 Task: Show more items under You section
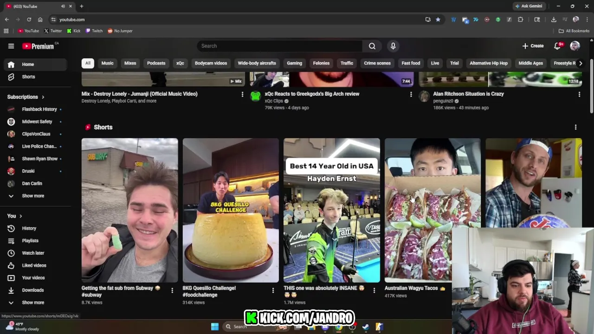tap(36, 302)
